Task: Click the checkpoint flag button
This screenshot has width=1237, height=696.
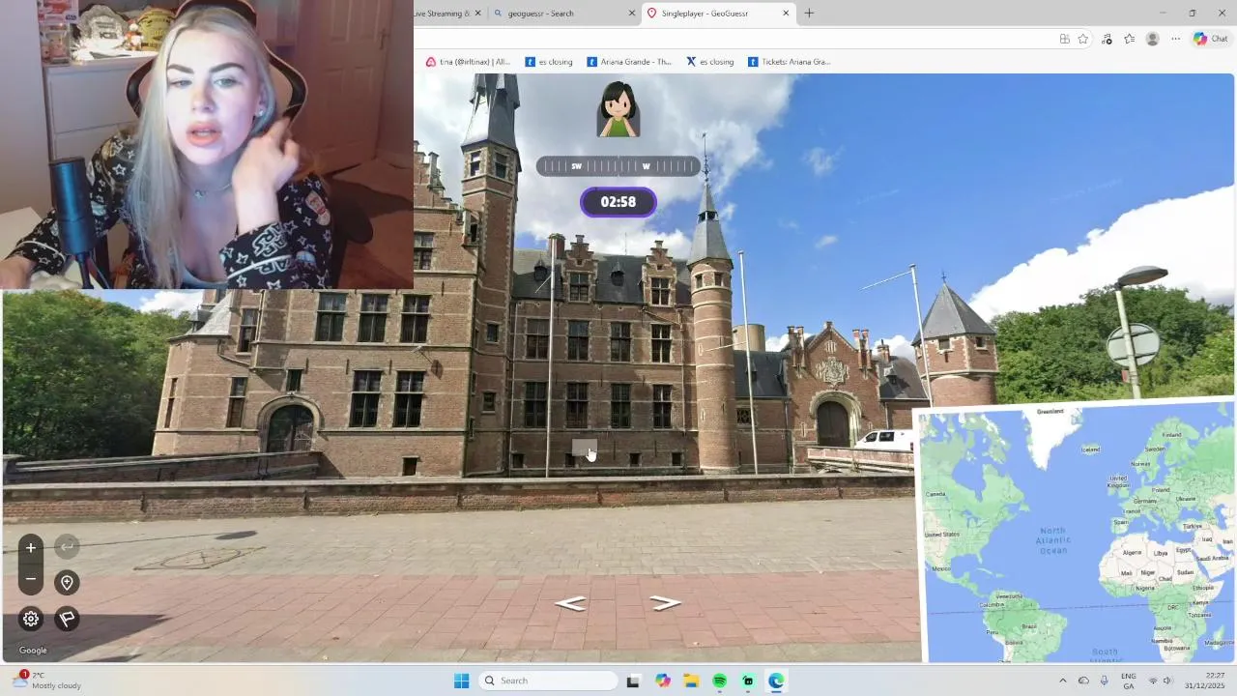Action: [67, 619]
